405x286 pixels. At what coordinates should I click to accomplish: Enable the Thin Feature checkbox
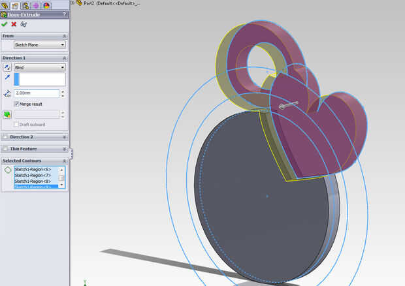pyautogui.click(x=5, y=149)
